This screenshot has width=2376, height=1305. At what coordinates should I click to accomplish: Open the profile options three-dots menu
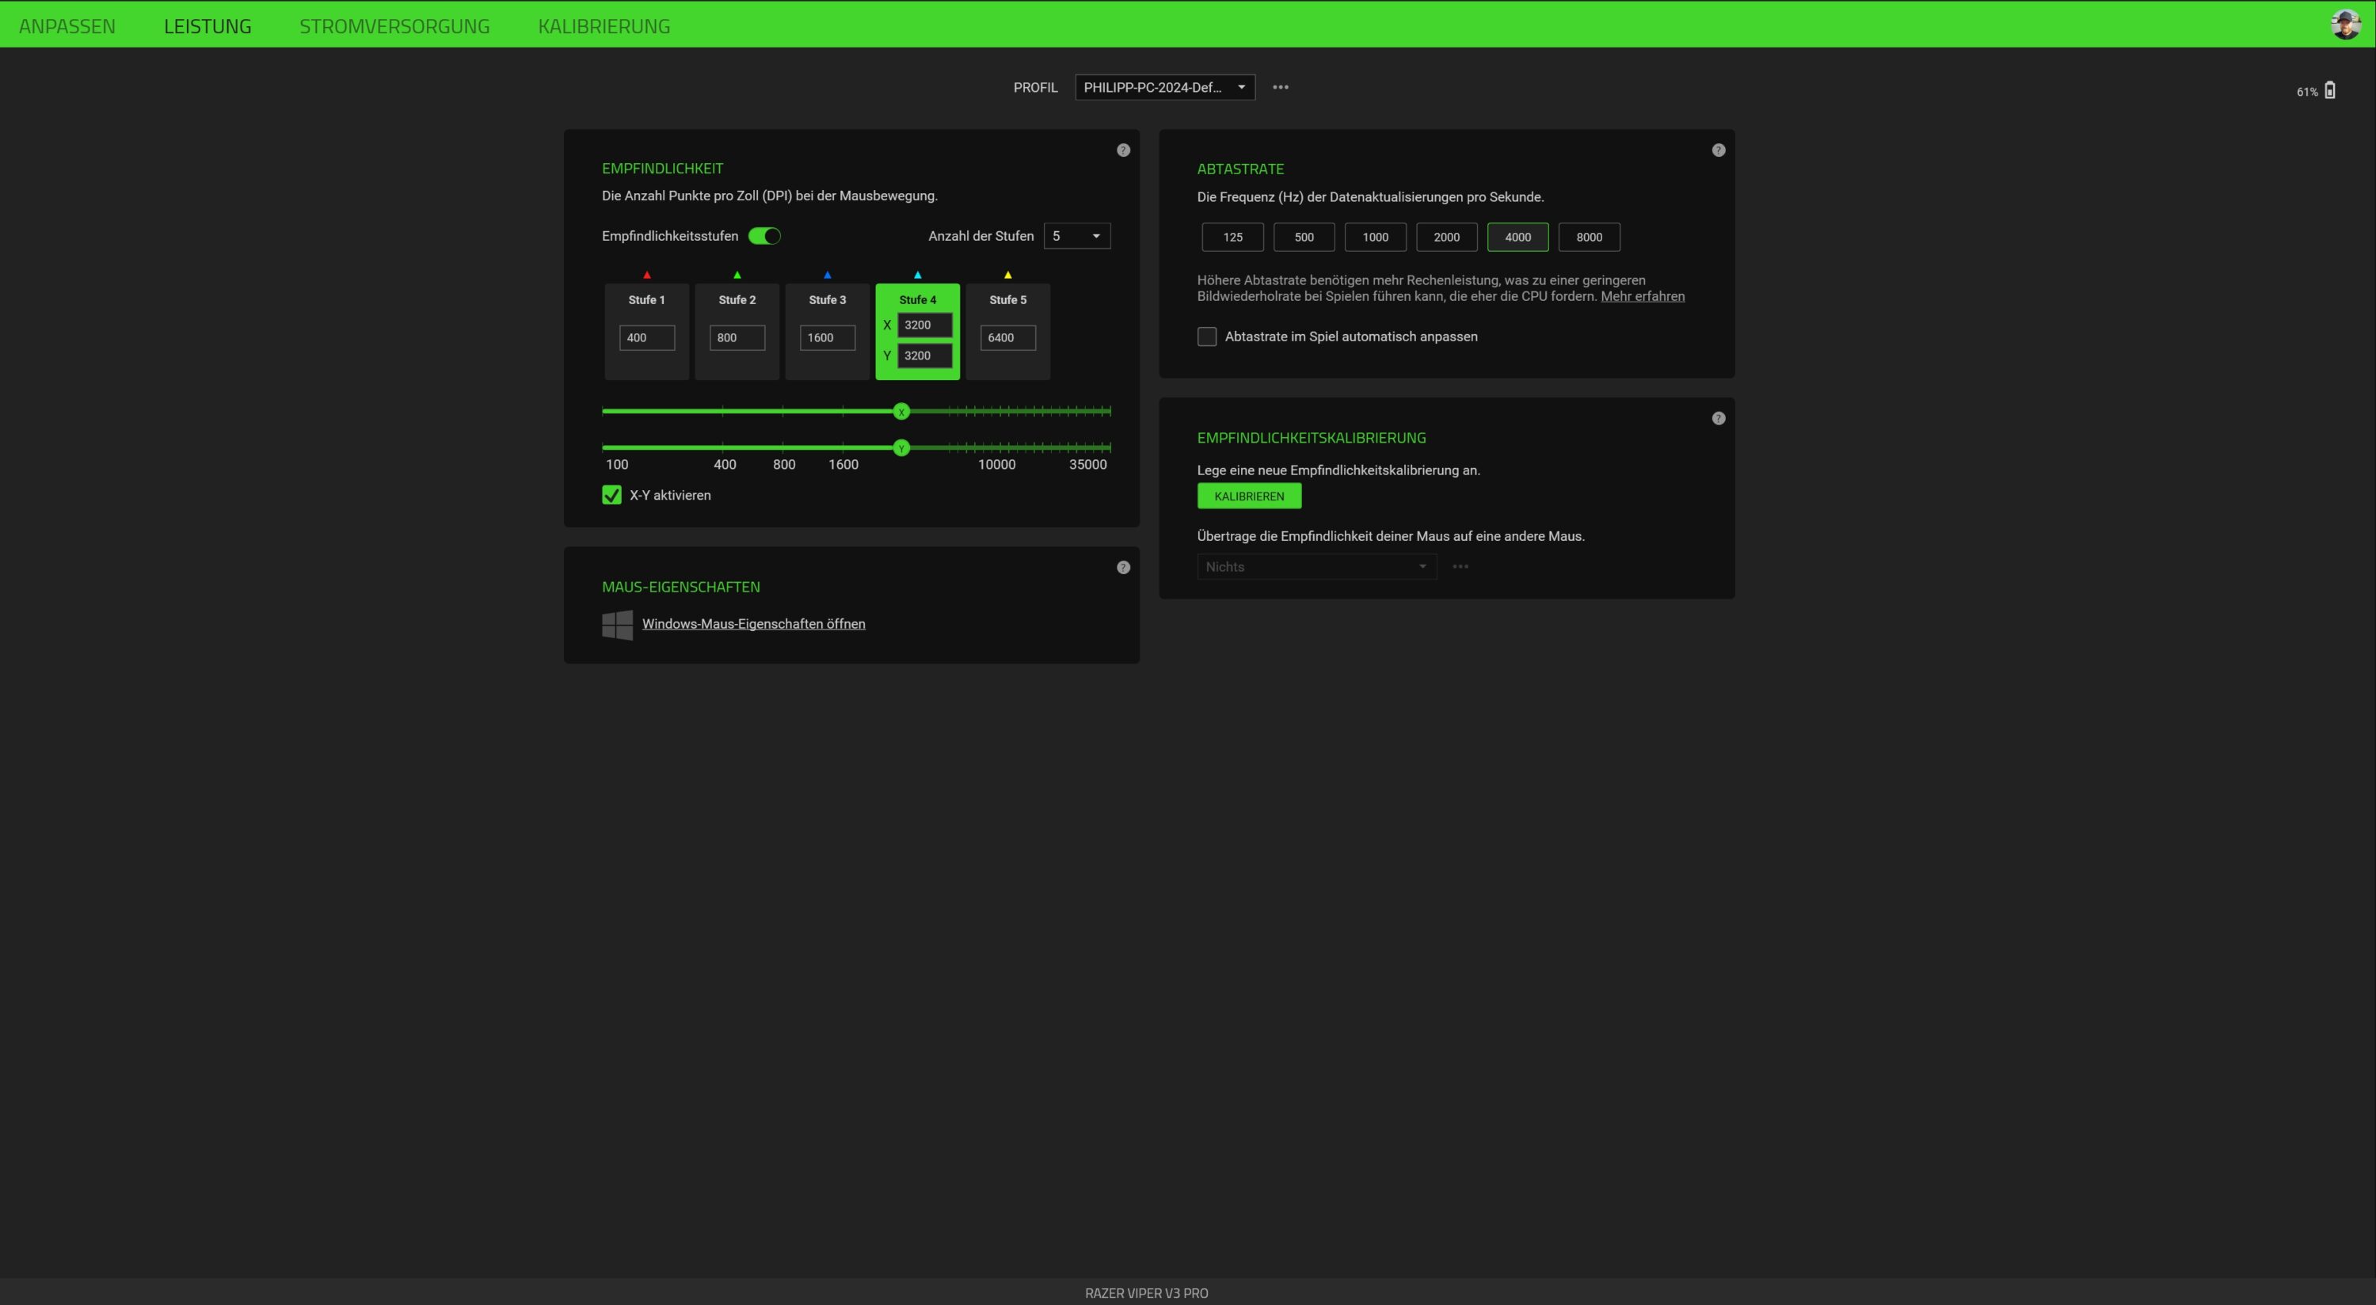pyautogui.click(x=1280, y=88)
